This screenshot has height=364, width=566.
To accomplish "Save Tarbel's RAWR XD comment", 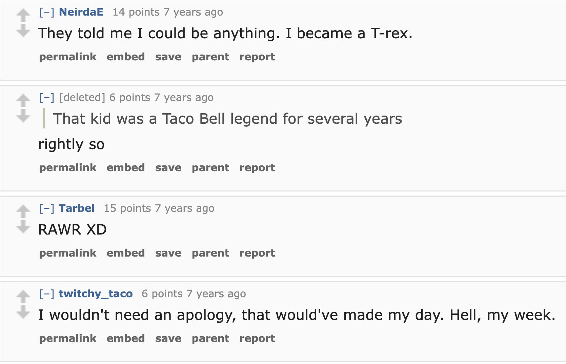I will pyautogui.click(x=168, y=253).
